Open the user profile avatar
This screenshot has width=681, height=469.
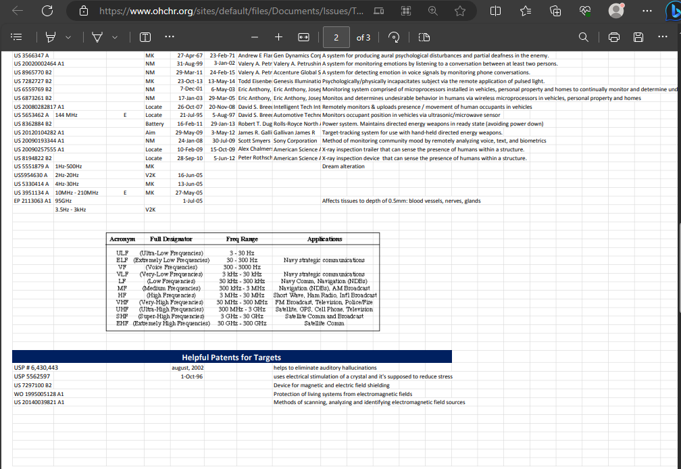(616, 11)
